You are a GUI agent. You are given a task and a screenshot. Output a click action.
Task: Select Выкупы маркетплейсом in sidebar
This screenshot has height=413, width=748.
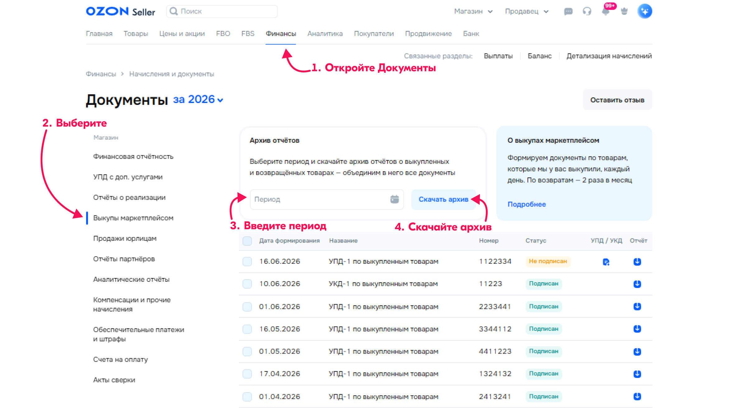[133, 218]
